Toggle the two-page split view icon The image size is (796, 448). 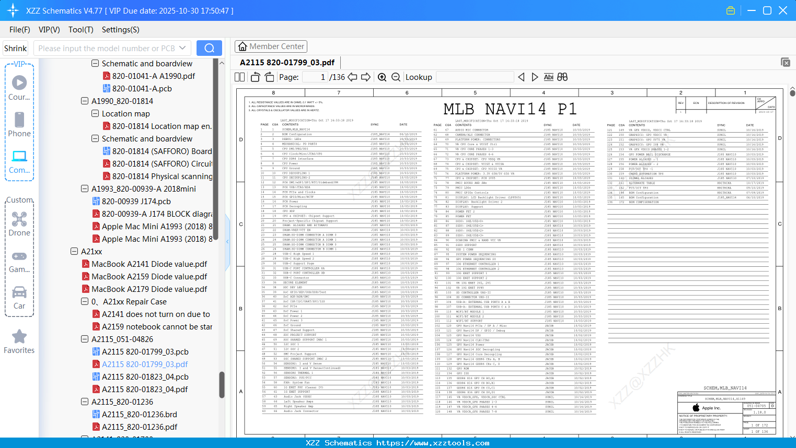[x=239, y=77]
